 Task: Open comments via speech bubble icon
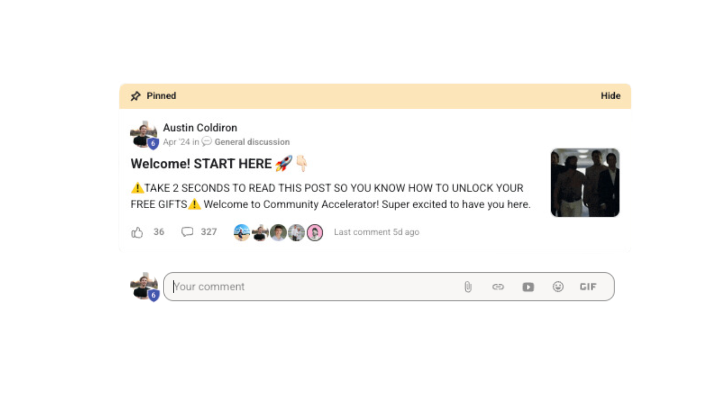coord(187,232)
